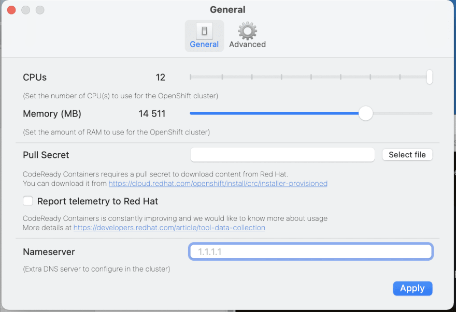456x312 pixels.
Task: Switch to the Advanced tab label
Action: pos(247,44)
